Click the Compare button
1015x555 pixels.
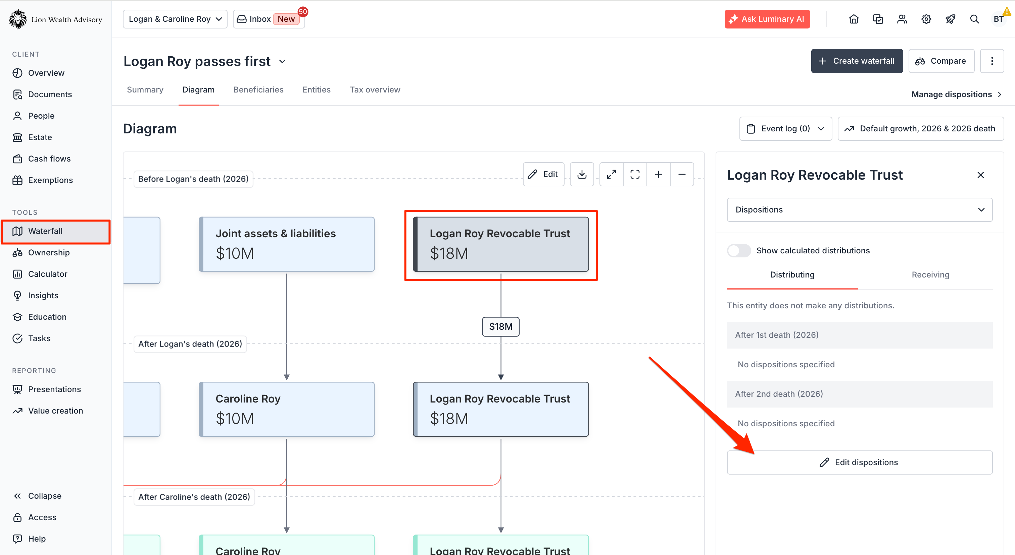941,61
